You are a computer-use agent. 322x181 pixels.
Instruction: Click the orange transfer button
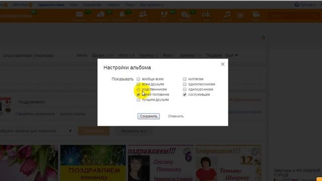(94, 131)
